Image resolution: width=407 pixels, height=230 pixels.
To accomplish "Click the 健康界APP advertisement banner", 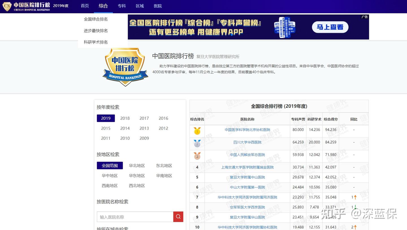I will 248,27.
